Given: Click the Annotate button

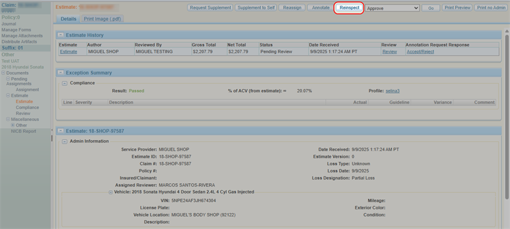Looking at the screenshot, I should coord(321,8).
